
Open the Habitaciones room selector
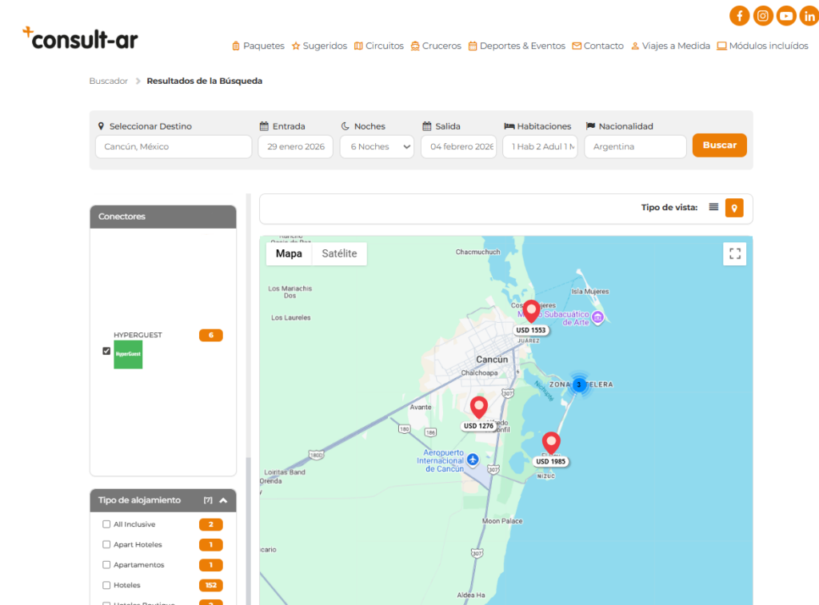[540, 147]
